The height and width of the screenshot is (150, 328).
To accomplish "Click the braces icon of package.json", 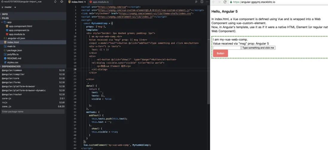I will click(5, 50).
